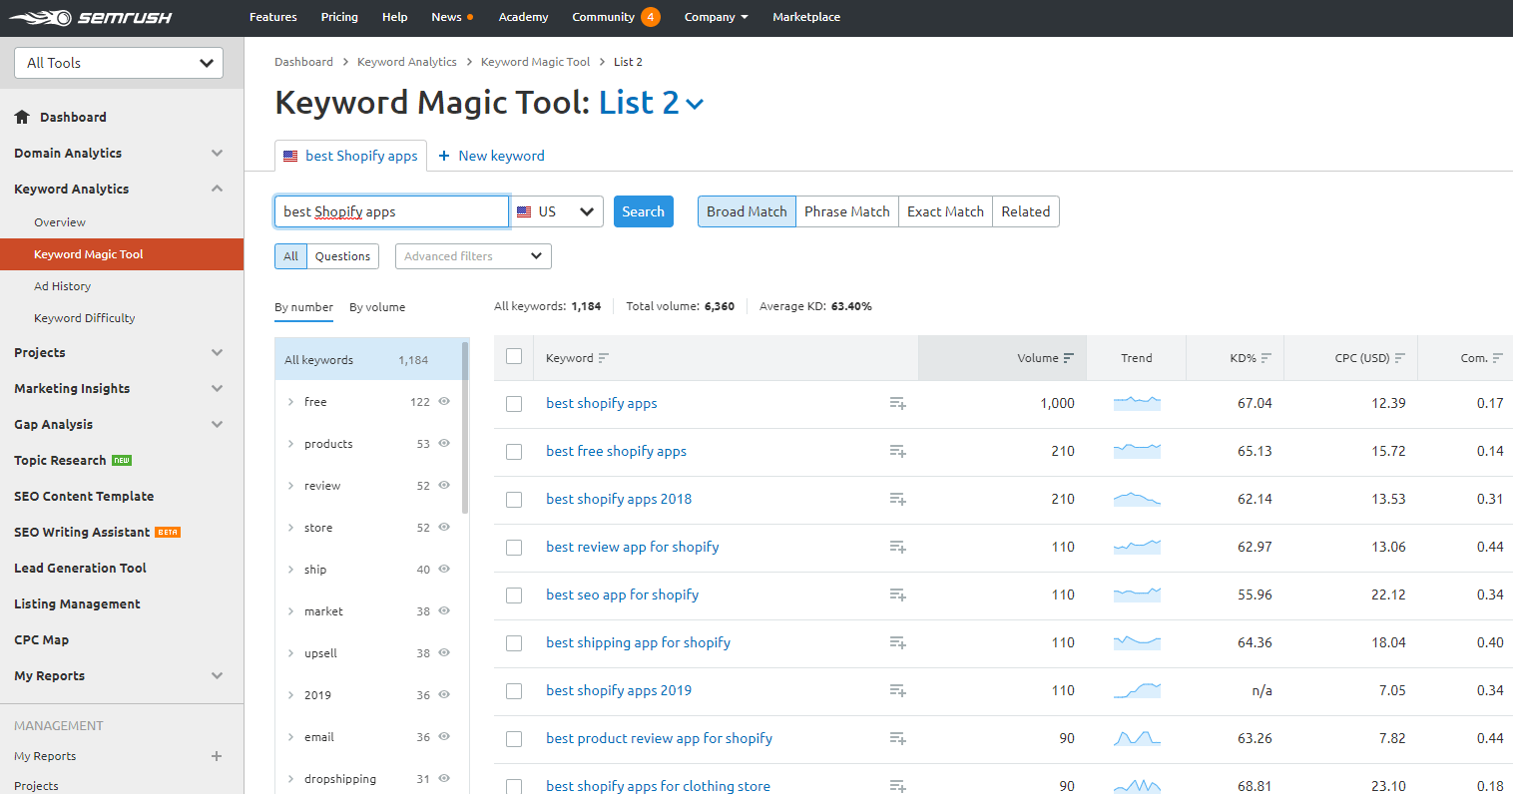The image size is (1513, 794).
Task: Check the box for best seo app for shopify
Action: click(x=514, y=595)
